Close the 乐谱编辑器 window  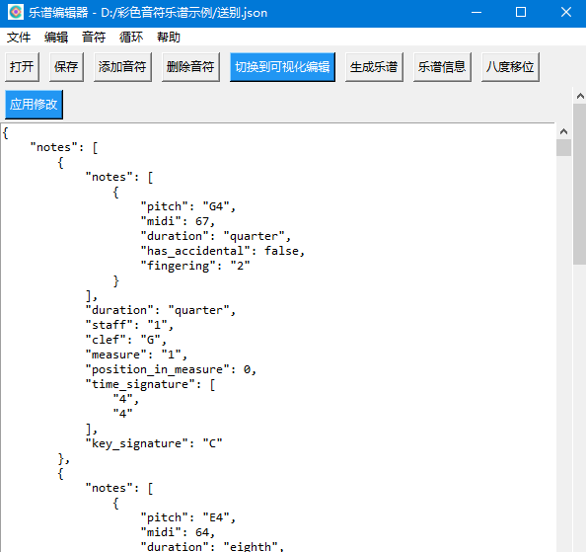(566, 12)
